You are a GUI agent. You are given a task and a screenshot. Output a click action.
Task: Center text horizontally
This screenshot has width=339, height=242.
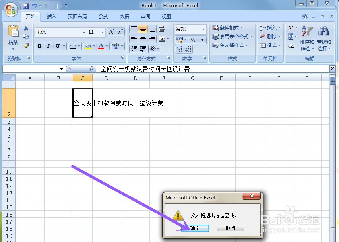click(x=143, y=39)
